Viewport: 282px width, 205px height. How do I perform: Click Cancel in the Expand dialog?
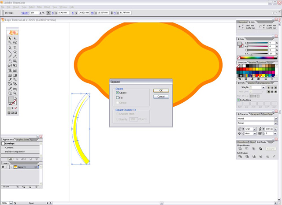(161, 97)
